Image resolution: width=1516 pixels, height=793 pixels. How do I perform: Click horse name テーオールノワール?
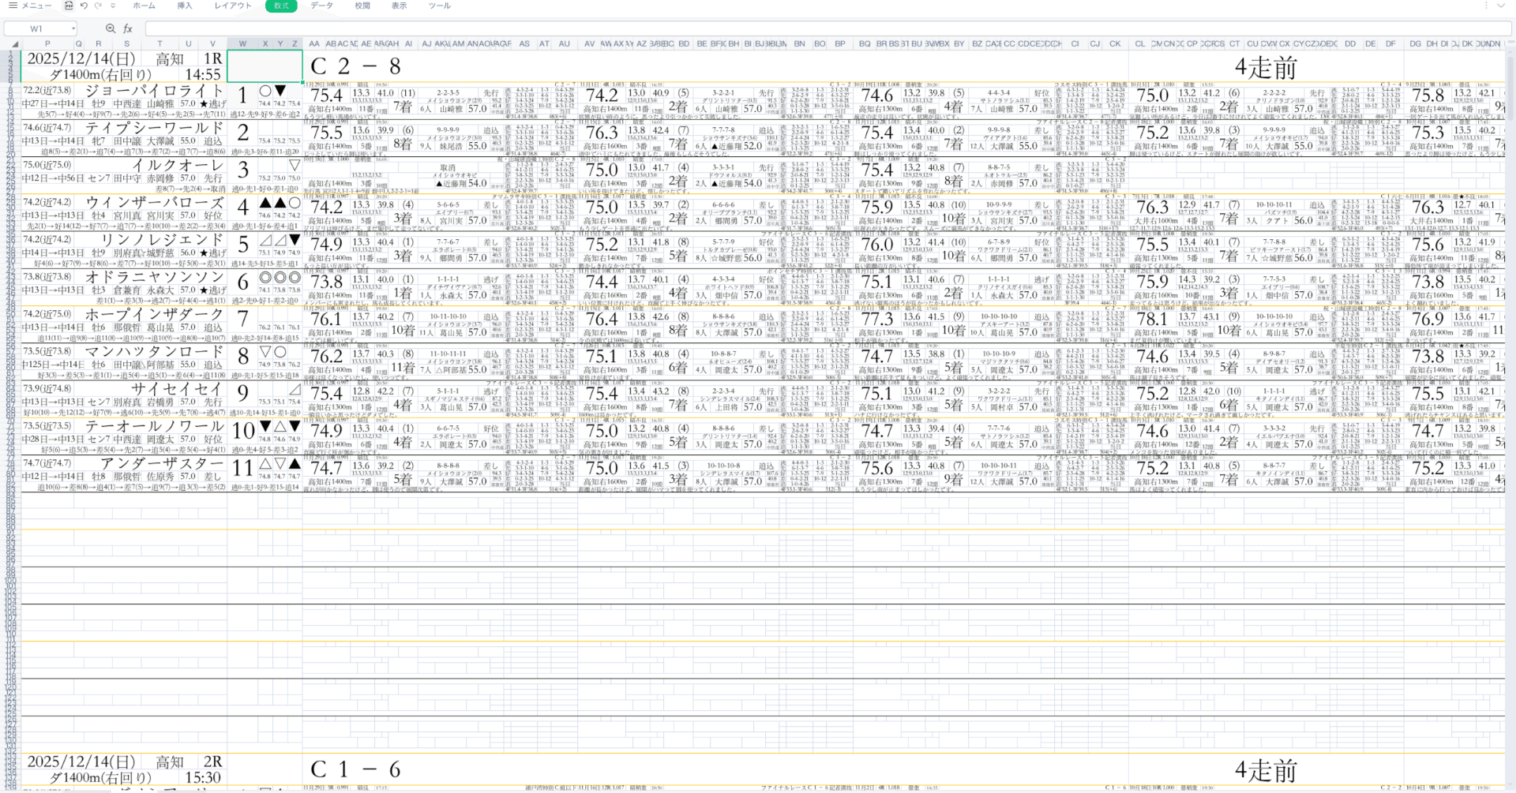[x=153, y=427]
